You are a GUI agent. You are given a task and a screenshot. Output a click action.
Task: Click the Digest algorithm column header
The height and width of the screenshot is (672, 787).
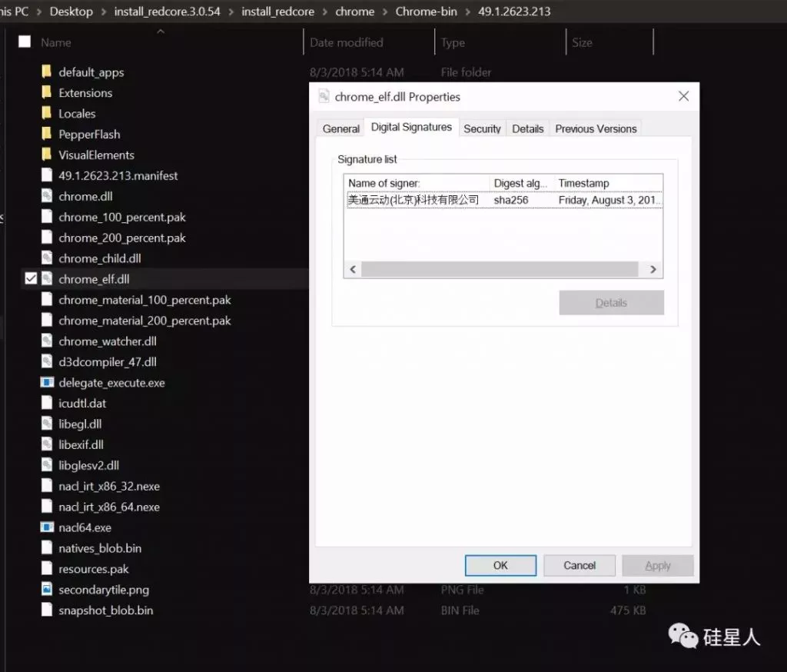click(522, 183)
